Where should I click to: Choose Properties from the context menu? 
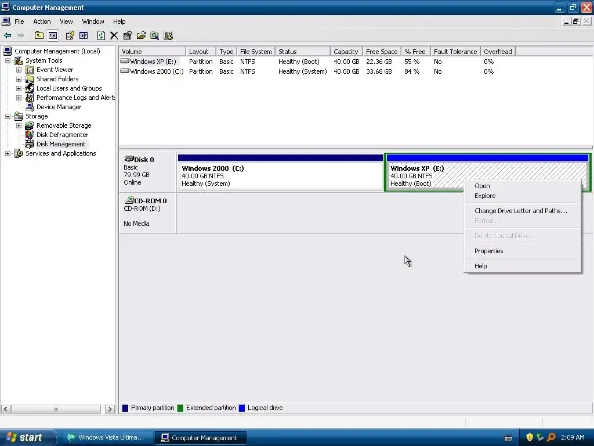click(x=523, y=251)
